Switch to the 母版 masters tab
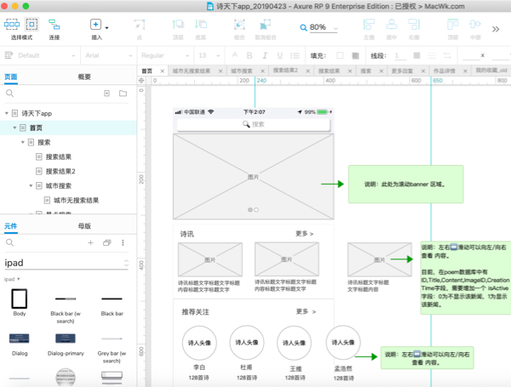 coord(84,226)
